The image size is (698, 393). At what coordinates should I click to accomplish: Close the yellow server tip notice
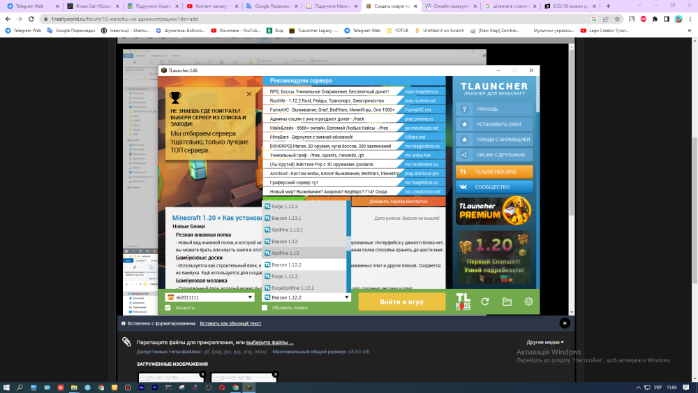249,94
